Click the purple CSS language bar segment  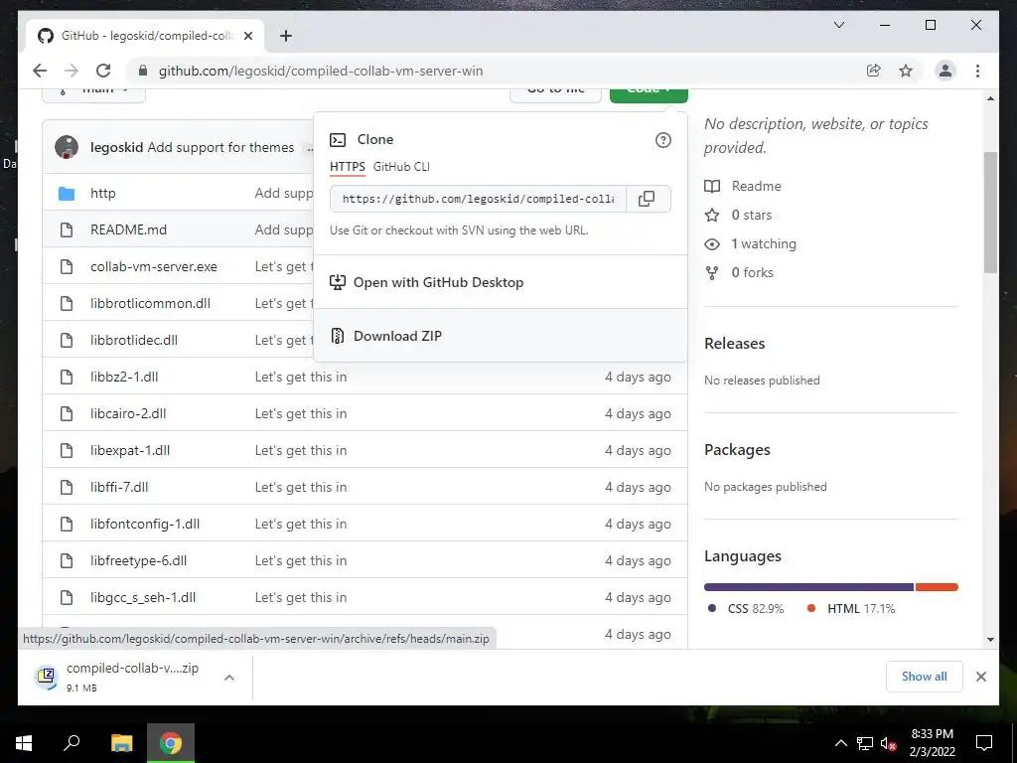pos(808,587)
